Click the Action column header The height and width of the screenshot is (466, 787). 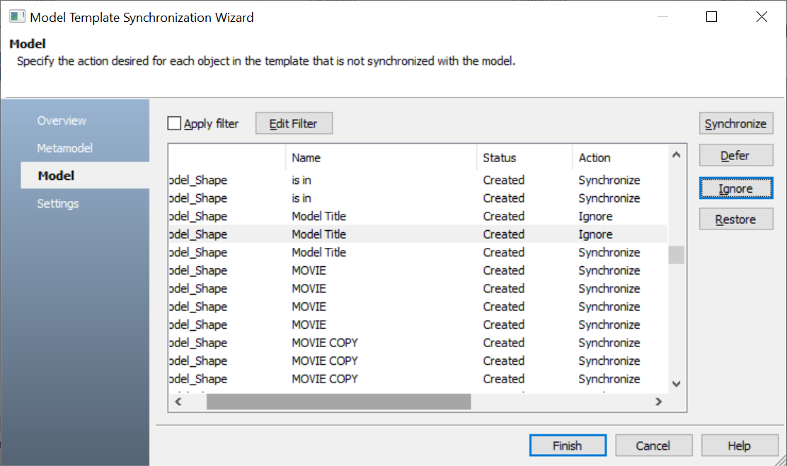[x=619, y=158]
